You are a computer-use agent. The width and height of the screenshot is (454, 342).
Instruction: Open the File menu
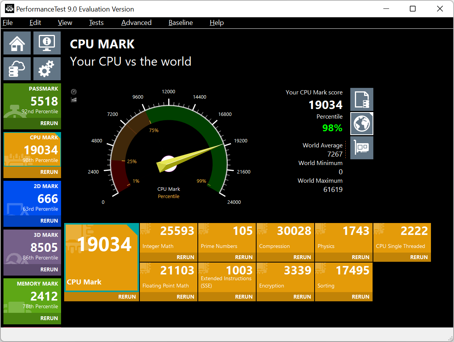[8, 23]
